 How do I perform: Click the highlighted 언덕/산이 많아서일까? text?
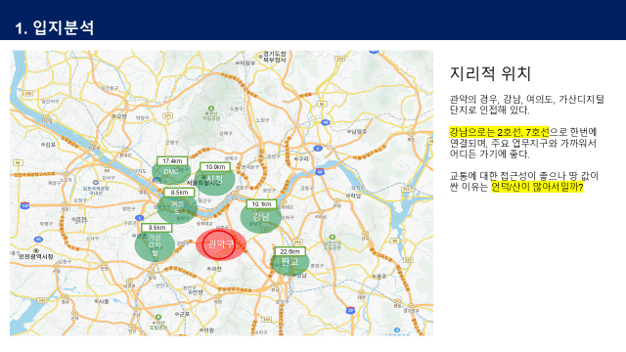(x=537, y=187)
